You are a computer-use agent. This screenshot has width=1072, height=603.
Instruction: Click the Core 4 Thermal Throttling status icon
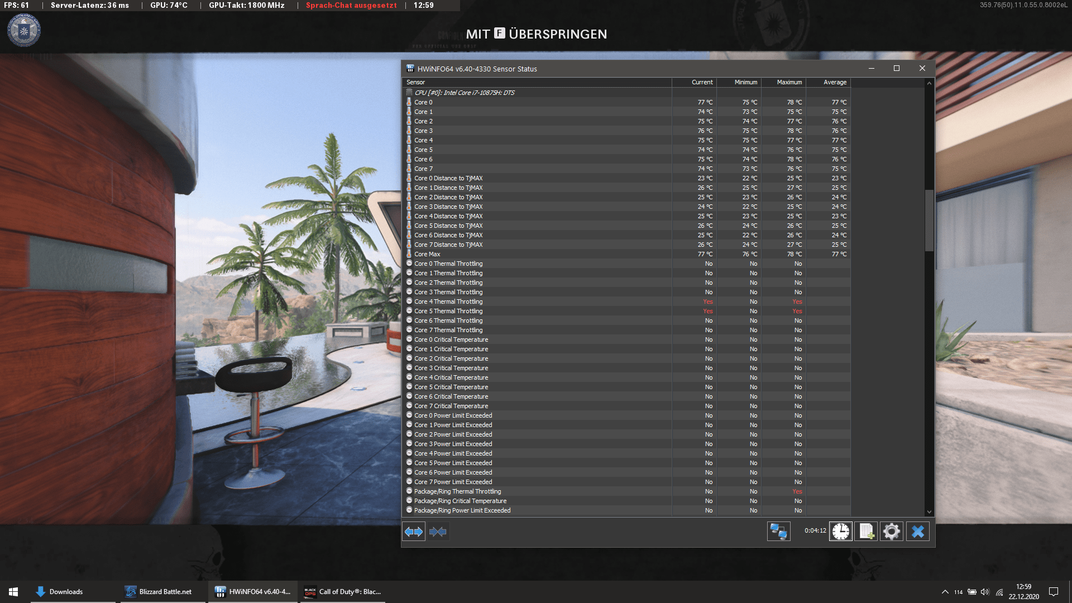409,301
